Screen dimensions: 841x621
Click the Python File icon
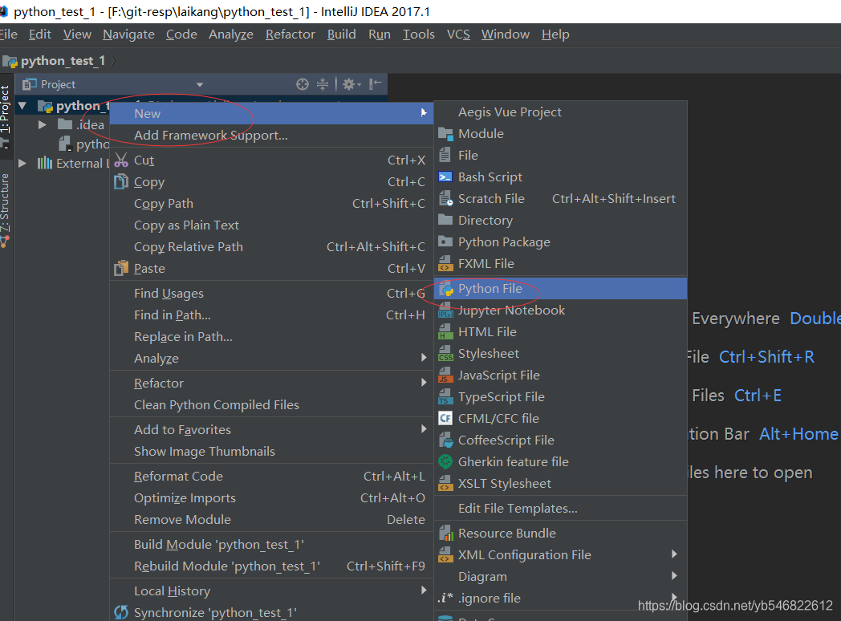[446, 289]
